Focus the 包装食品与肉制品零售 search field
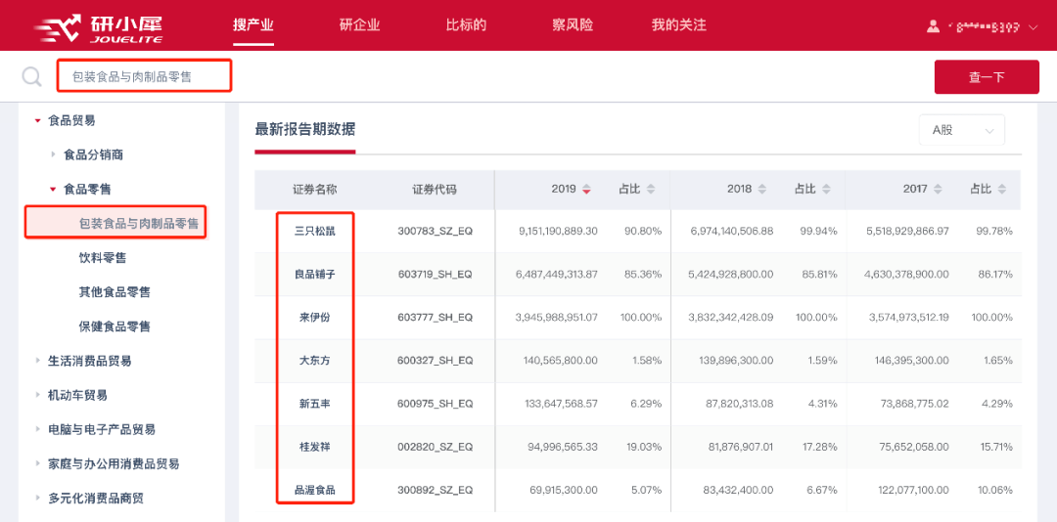 pyautogui.click(x=144, y=76)
